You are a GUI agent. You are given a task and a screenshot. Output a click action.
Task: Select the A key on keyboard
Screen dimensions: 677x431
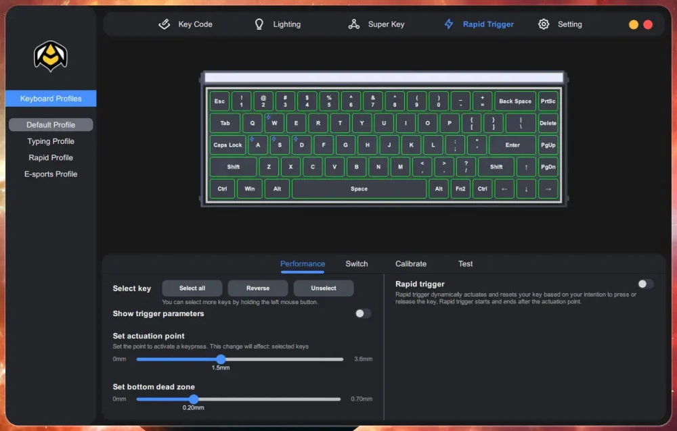pos(258,145)
